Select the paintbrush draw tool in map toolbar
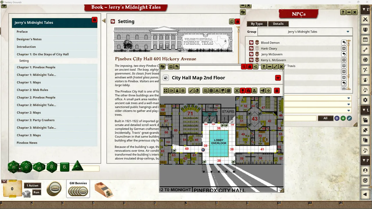This screenshot has height=209, width=372. 191,91
